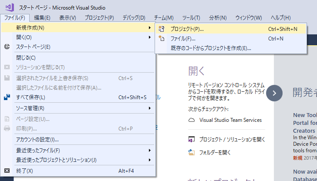
Task: Click the フォルダーを開く link
Action: click(215, 152)
